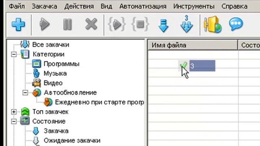Open the Инструменты menu
Screen dimensions: 260x146
tap(194, 6)
